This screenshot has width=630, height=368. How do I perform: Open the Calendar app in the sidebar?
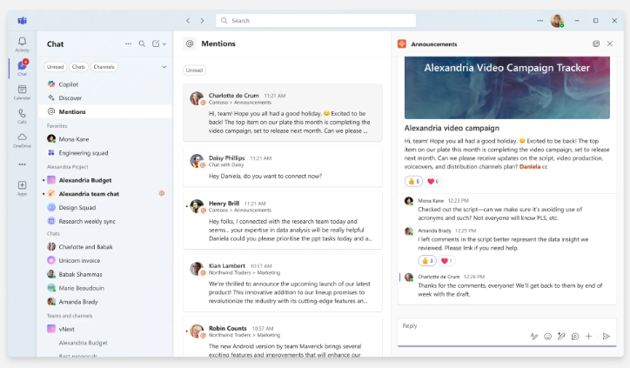coord(22,91)
